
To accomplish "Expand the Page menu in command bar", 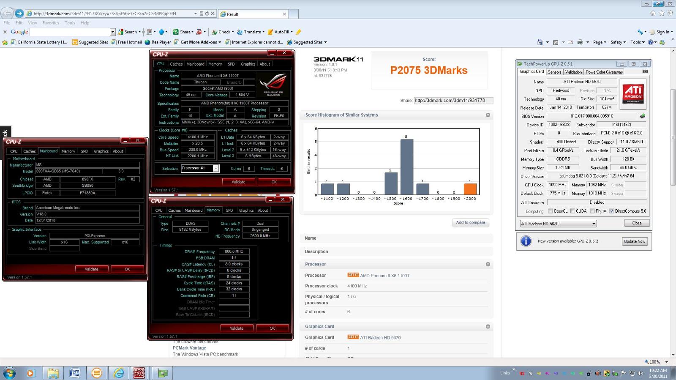I will pyautogui.click(x=600, y=42).
